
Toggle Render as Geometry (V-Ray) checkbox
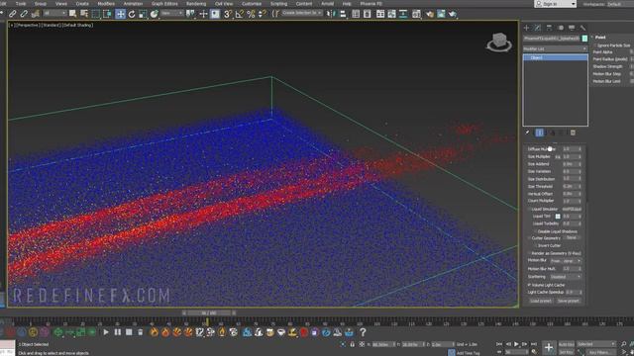point(529,253)
